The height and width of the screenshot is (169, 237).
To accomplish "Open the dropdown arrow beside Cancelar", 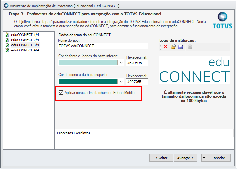I will click(204, 158).
